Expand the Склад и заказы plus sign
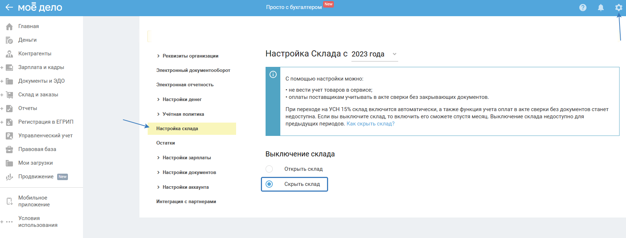The image size is (626, 238). click(2, 95)
